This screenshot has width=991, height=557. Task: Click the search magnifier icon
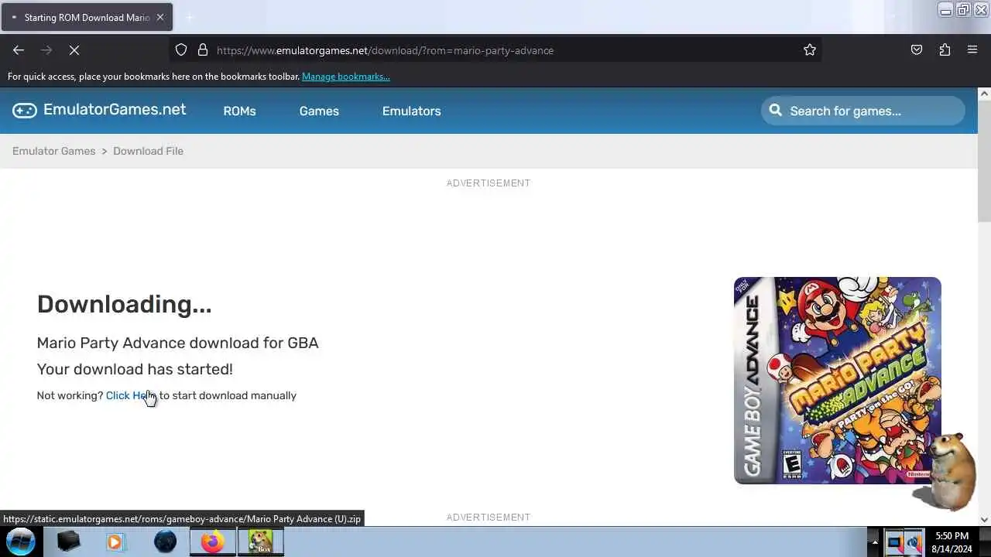(x=776, y=111)
